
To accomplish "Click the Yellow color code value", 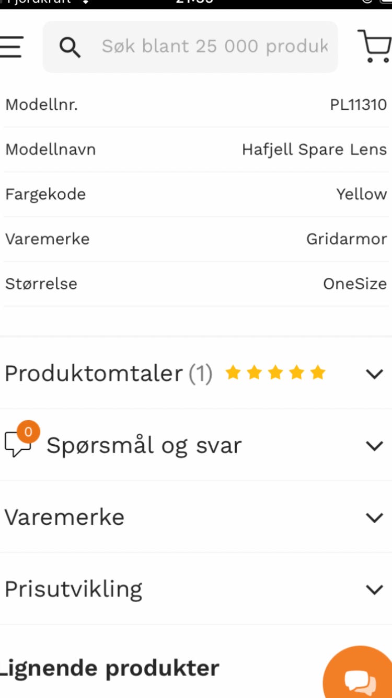I will tap(361, 194).
